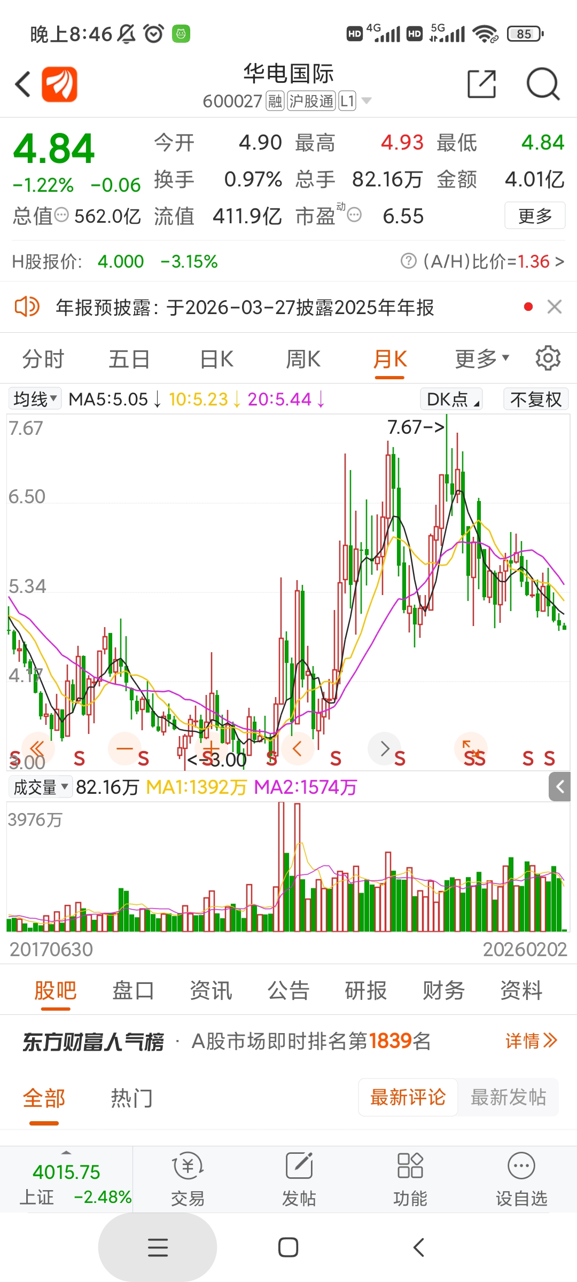The height and width of the screenshot is (1282, 577).
Task: Tap the share export icon
Action: coord(482,84)
